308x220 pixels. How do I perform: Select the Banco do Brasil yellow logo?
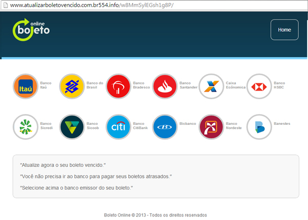(x=72, y=87)
